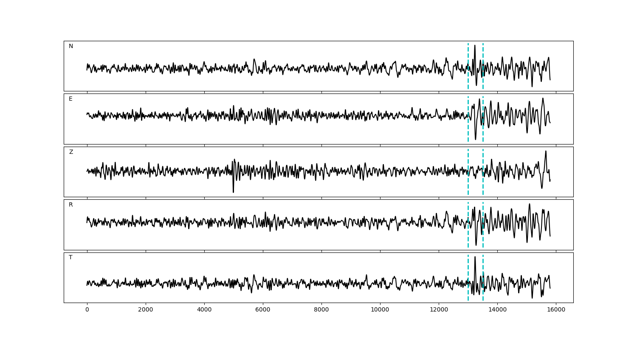Click the x-axis tick label 16000
Screen dimensions: 637x340
(555, 310)
